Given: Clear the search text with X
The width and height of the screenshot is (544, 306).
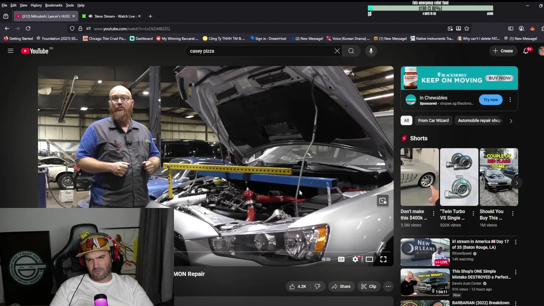Looking at the screenshot, I should click(337, 51).
